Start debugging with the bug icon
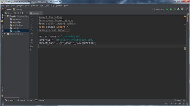 tap(171, 9)
